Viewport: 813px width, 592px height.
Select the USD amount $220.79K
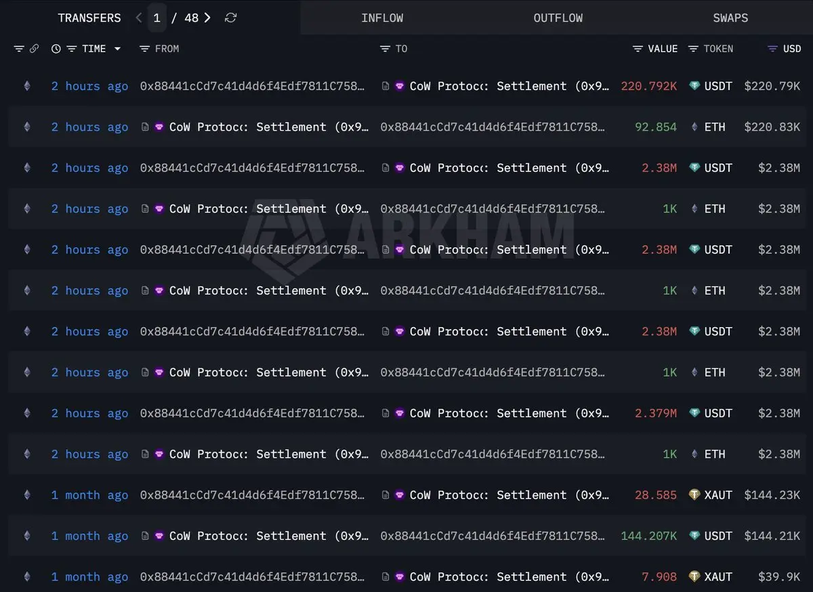pyautogui.click(x=772, y=86)
